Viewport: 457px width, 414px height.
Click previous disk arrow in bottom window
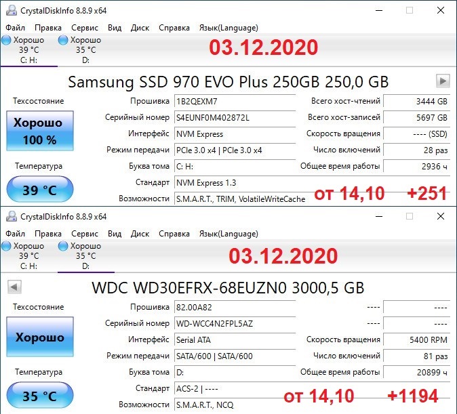pos(14,287)
